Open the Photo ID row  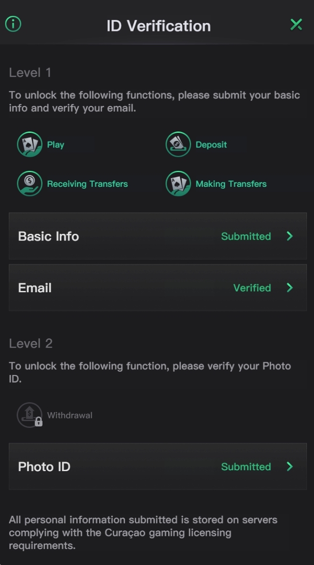pyautogui.click(x=158, y=466)
